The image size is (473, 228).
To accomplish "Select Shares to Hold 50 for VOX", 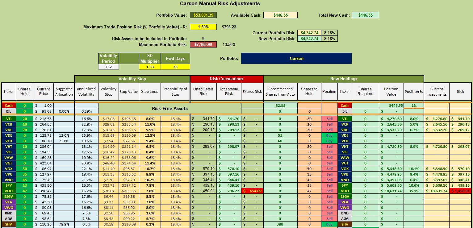I will (x=309, y=169).
